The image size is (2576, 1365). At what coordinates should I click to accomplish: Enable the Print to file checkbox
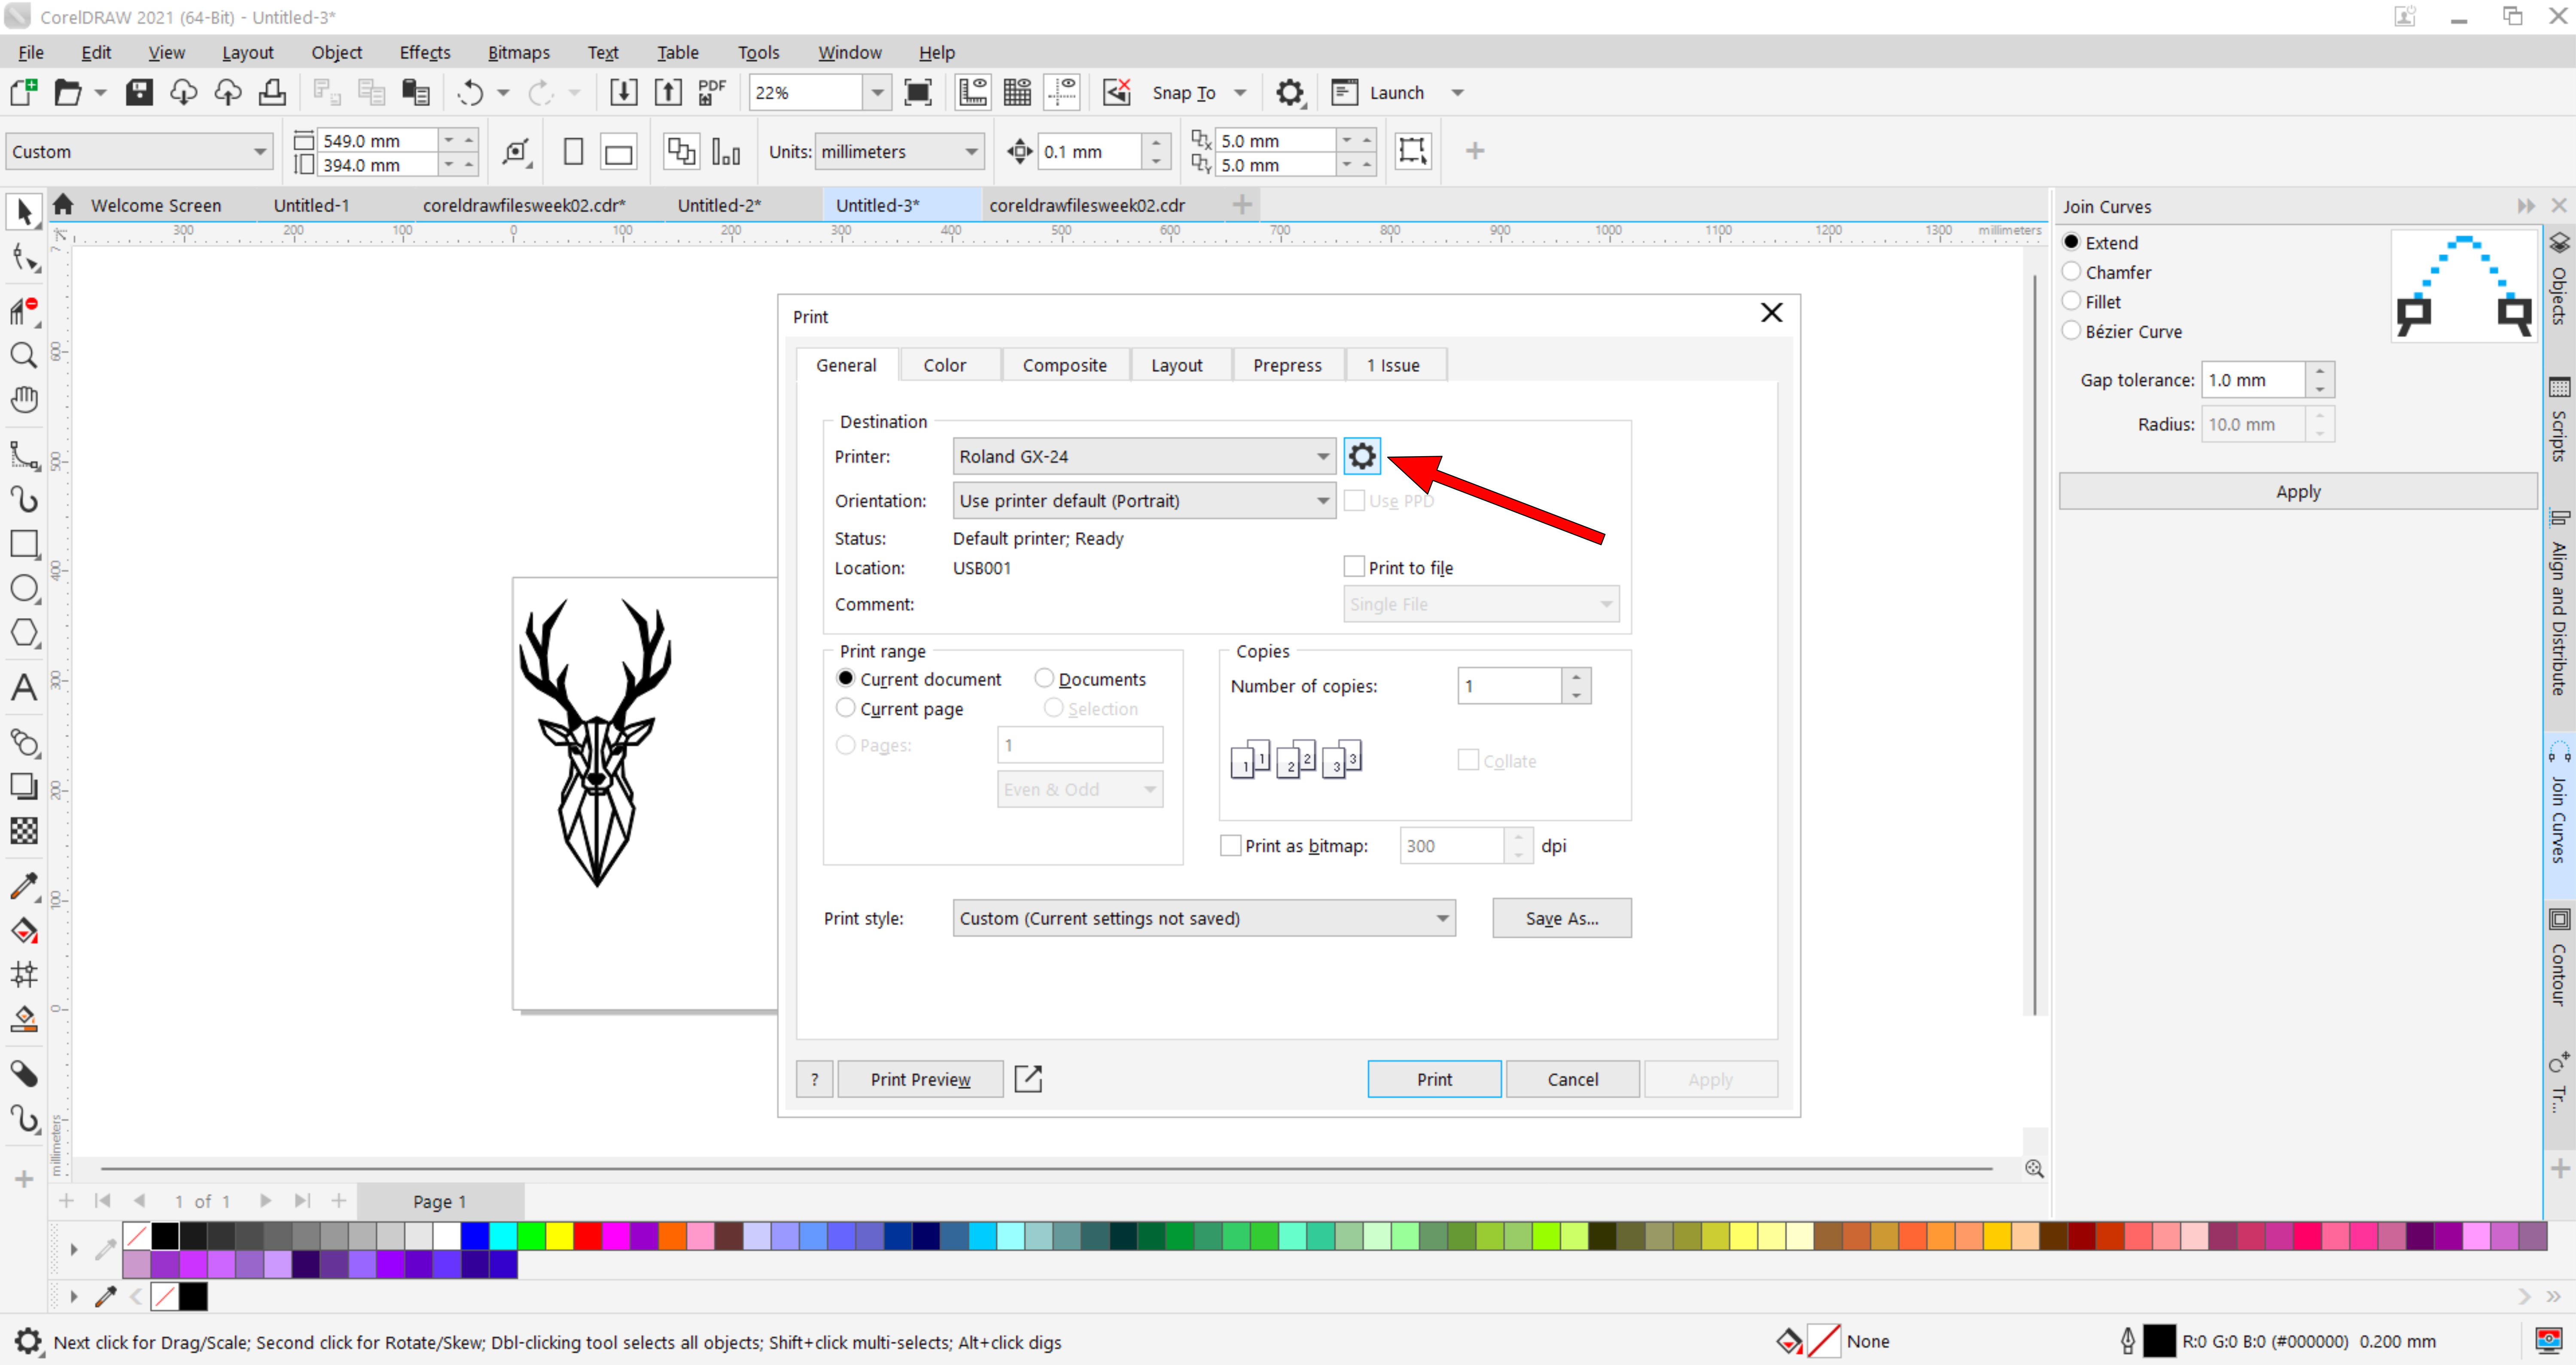pyautogui.click(x=1354, y=567)
